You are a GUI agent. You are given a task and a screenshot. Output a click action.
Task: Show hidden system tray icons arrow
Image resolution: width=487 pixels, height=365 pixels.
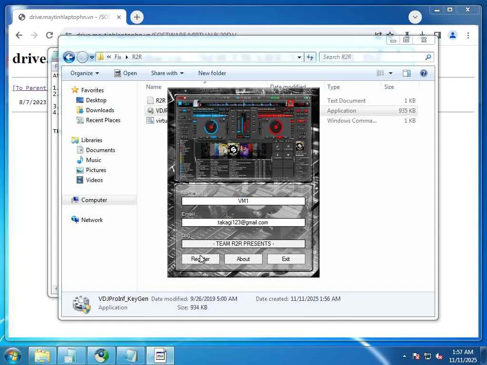(404, 356)
